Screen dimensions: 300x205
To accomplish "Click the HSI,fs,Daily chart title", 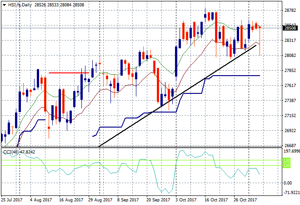I will 20,5.
